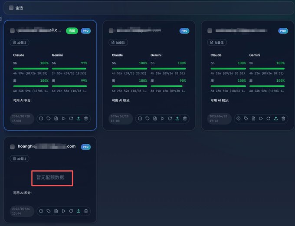Select the checkbox of the 当前 account card

pos(12,30)
